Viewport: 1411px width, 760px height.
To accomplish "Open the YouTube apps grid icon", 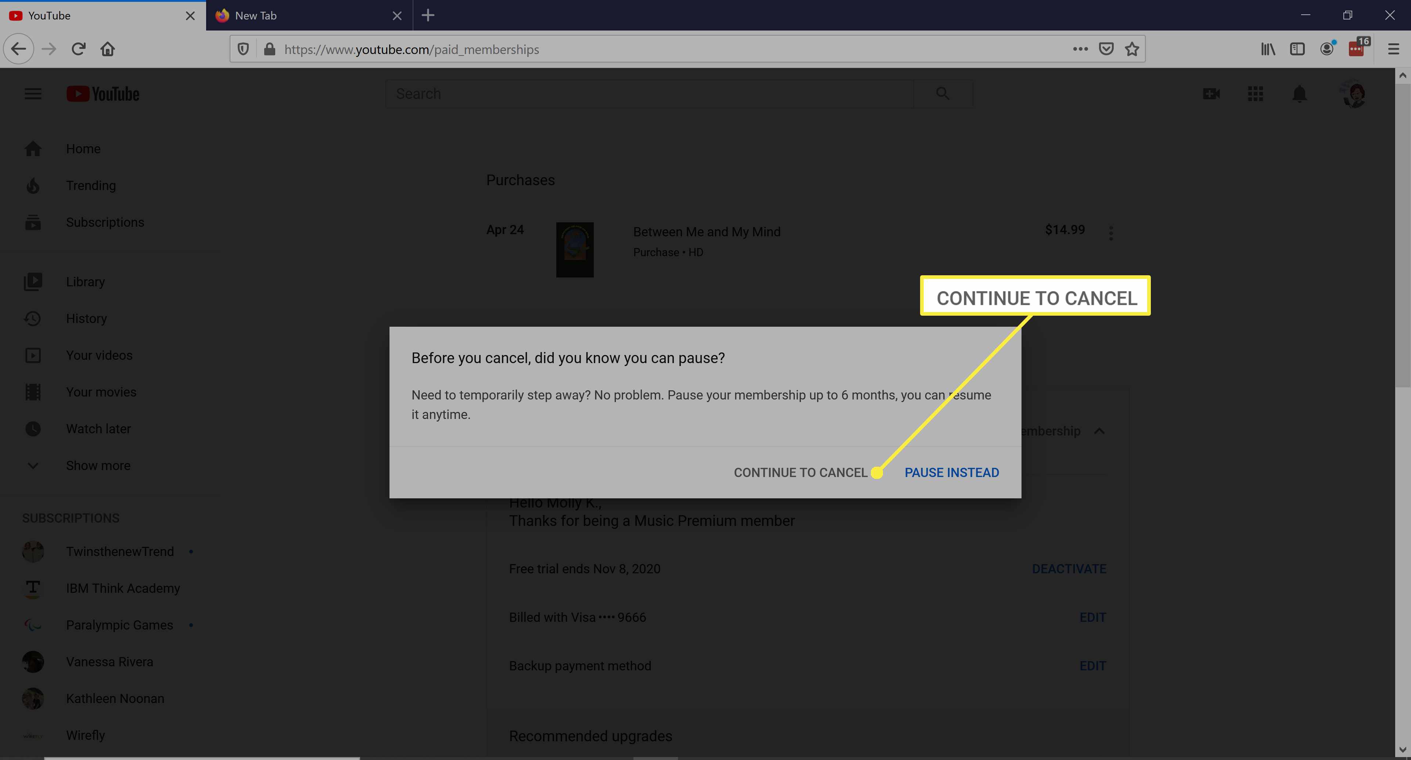I will coord(1255,94).
